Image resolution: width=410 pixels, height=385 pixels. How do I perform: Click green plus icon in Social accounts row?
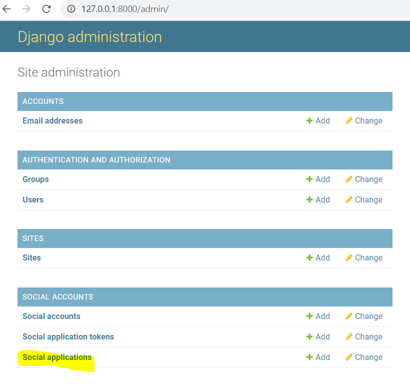tap(309, 316)
